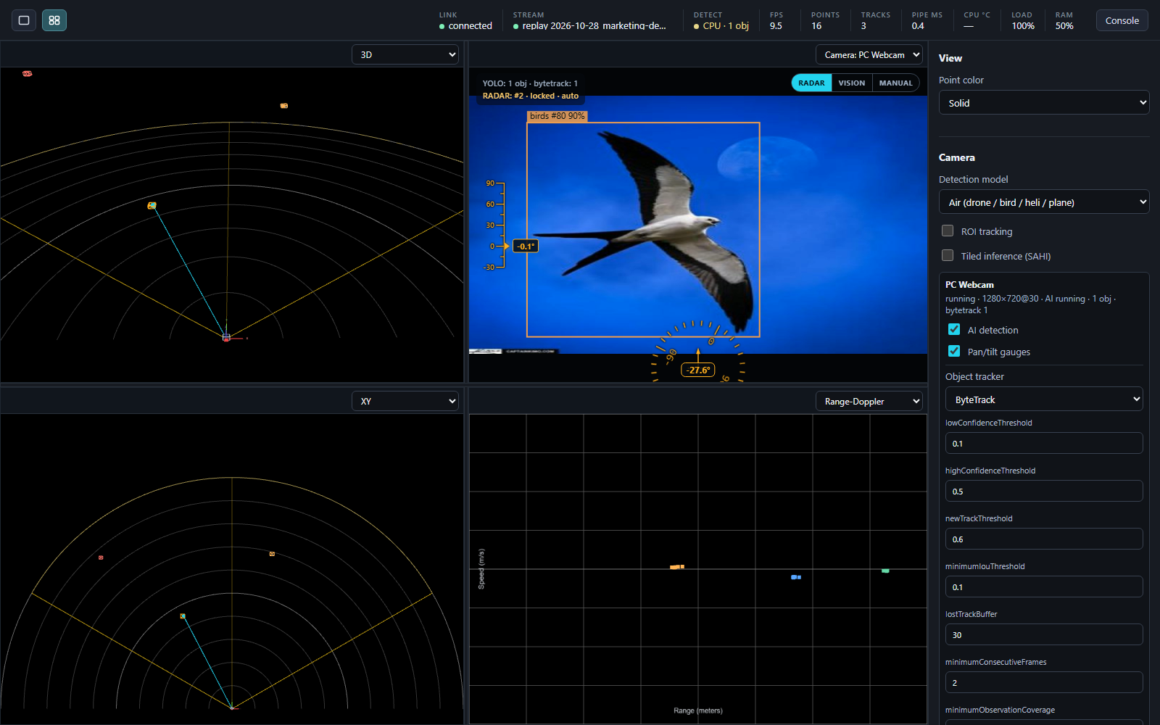The width and height of the screenshot is (1160, 725).
Task: Click the blue blob in Range-Doppler plot
Action: (796, 577)
